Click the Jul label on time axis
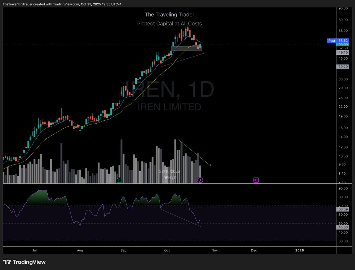This screenshot has height=270, width=355. click(x=34, y=250)
